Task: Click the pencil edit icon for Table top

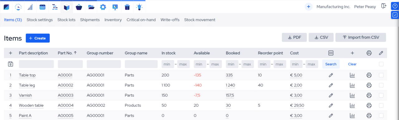Action: point(331,75)
